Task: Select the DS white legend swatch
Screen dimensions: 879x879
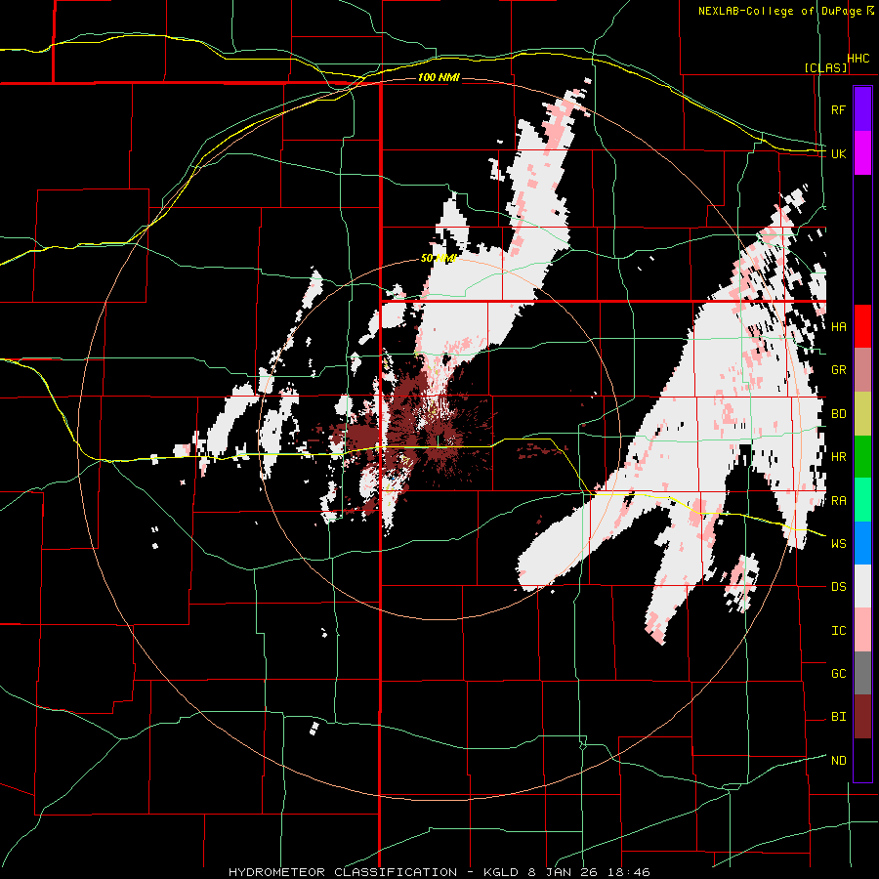Action: pyautogui.click(x=862, y=586)
